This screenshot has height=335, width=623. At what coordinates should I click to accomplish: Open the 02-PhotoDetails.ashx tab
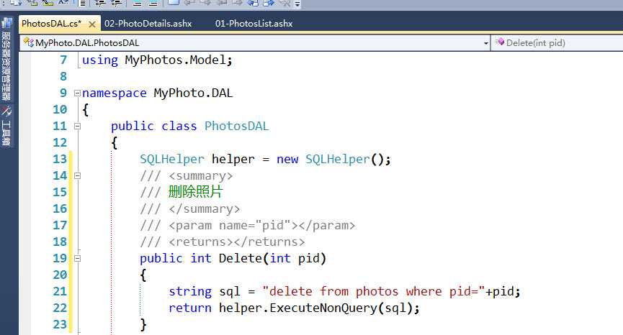pyautogui.click(x=148, y=24)
